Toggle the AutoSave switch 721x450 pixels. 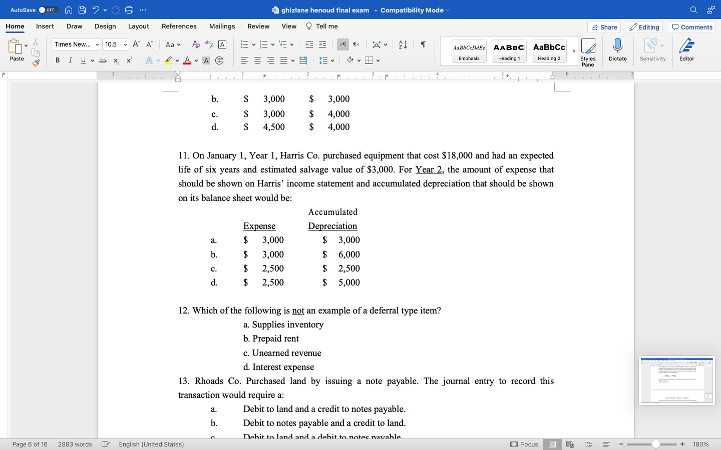click(48, 10)
